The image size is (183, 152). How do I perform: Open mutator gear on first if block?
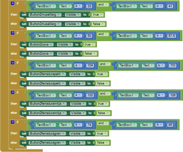coord(13,3)
